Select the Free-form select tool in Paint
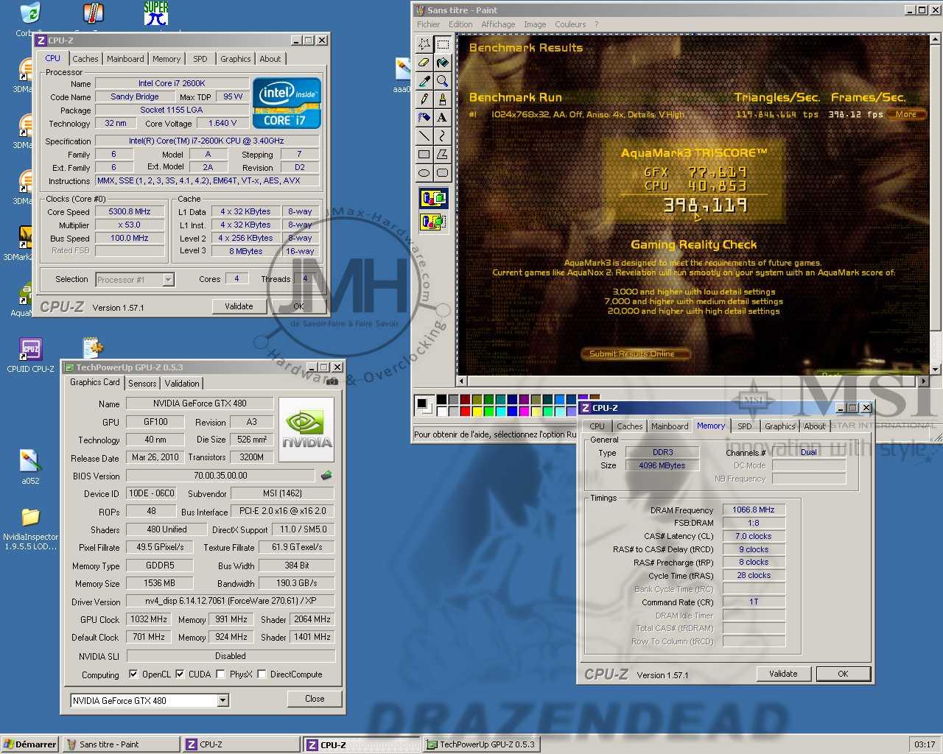This screenshot has height=754, width=943. point(424,44)
